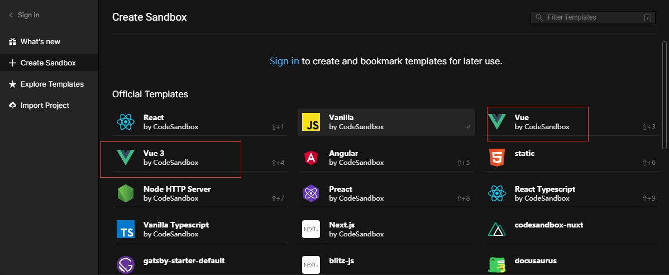This screenshot has width=669, height=275.
Task: Go back via Sign in menu entry
Action: pyautogui.click(x=28, y=15)
